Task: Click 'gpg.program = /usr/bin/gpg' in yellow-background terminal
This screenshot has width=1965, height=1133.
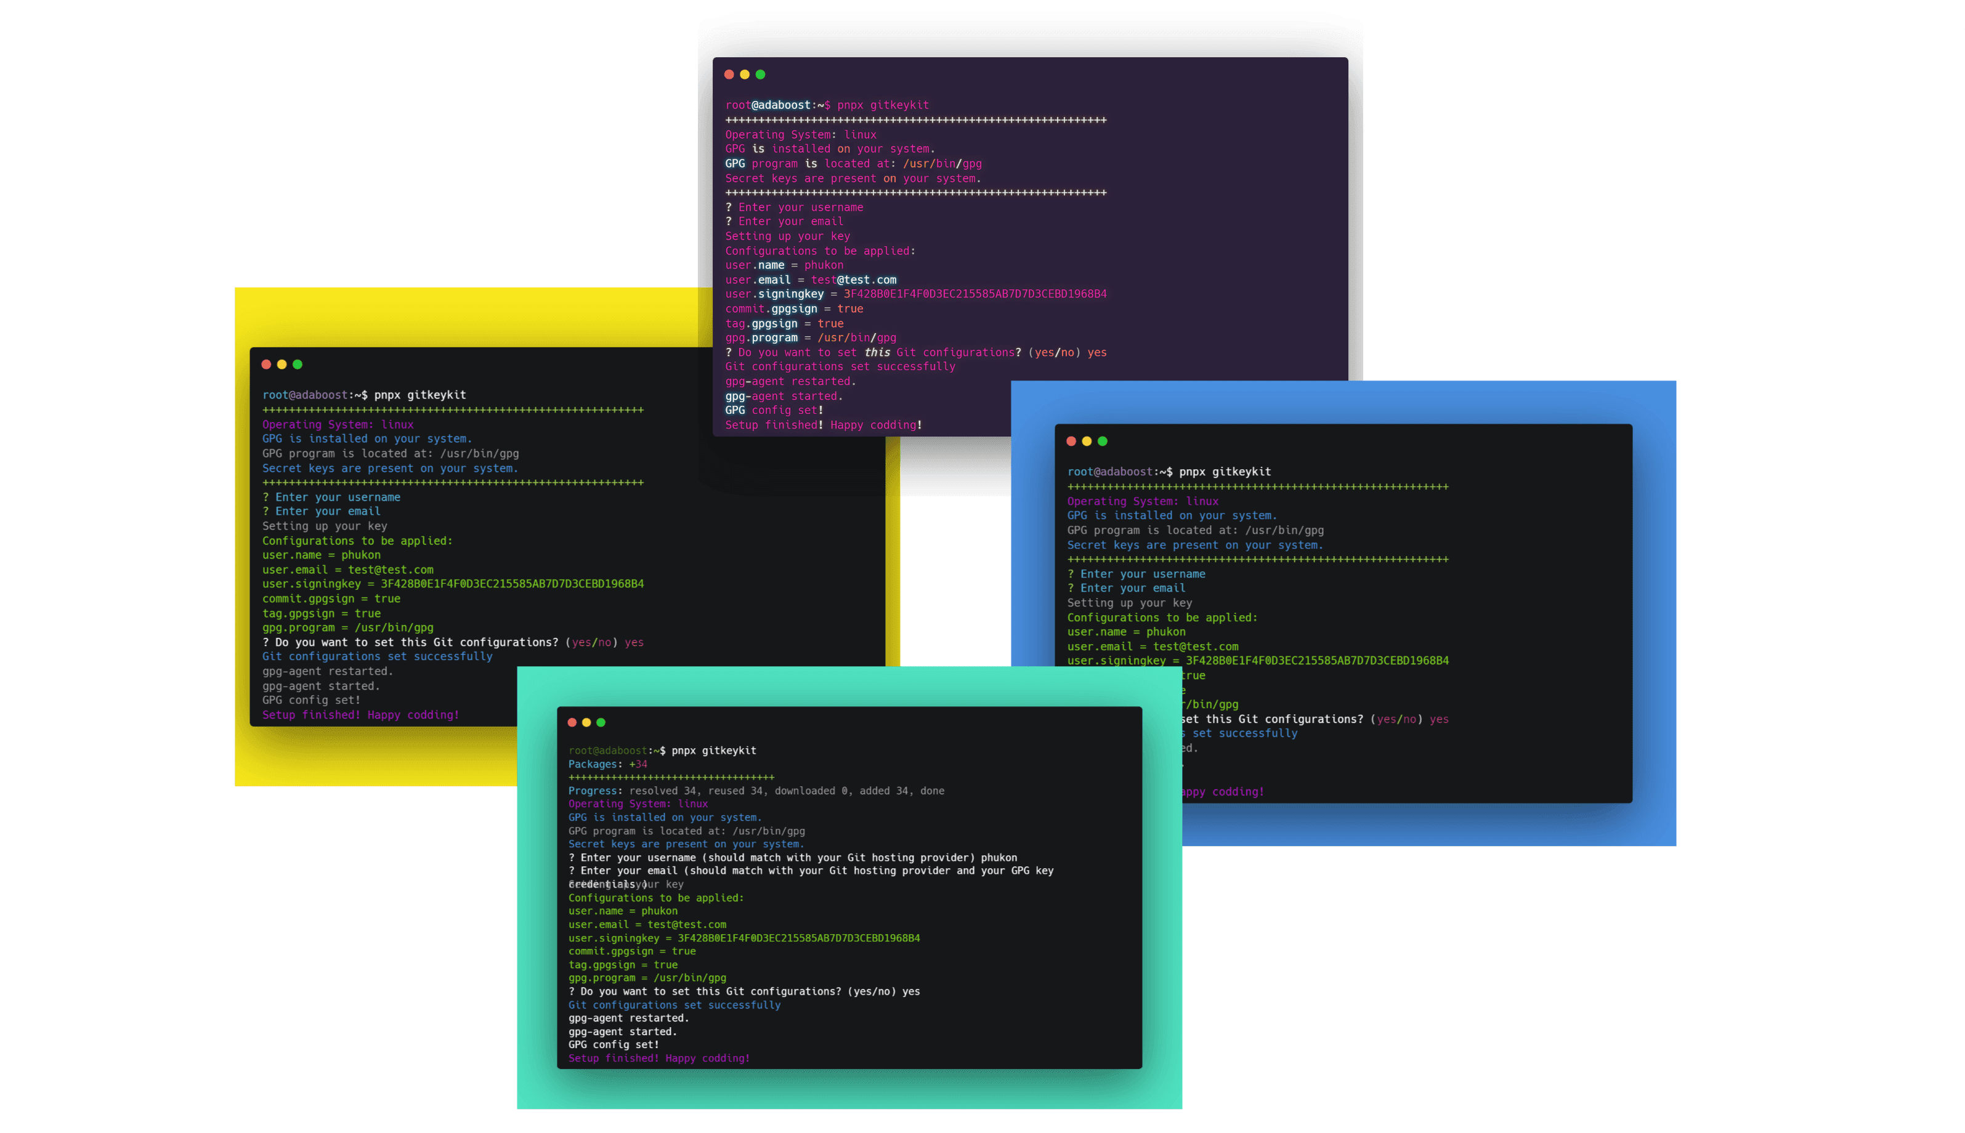Action: pyautogui.click(x=348, y=627)
